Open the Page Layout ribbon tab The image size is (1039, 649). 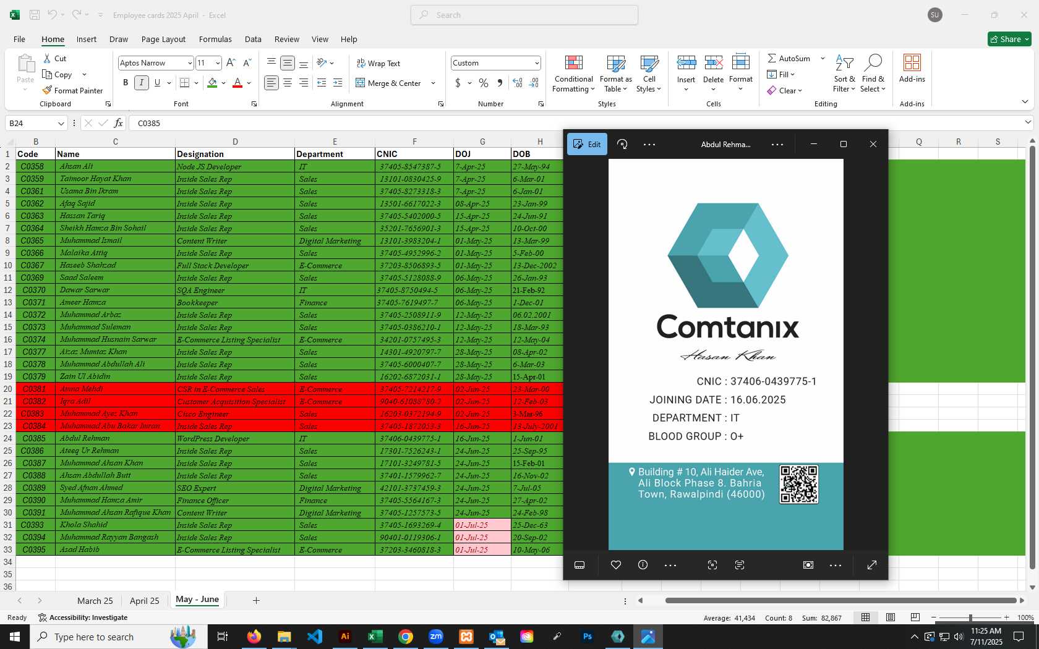coord(163,39)
